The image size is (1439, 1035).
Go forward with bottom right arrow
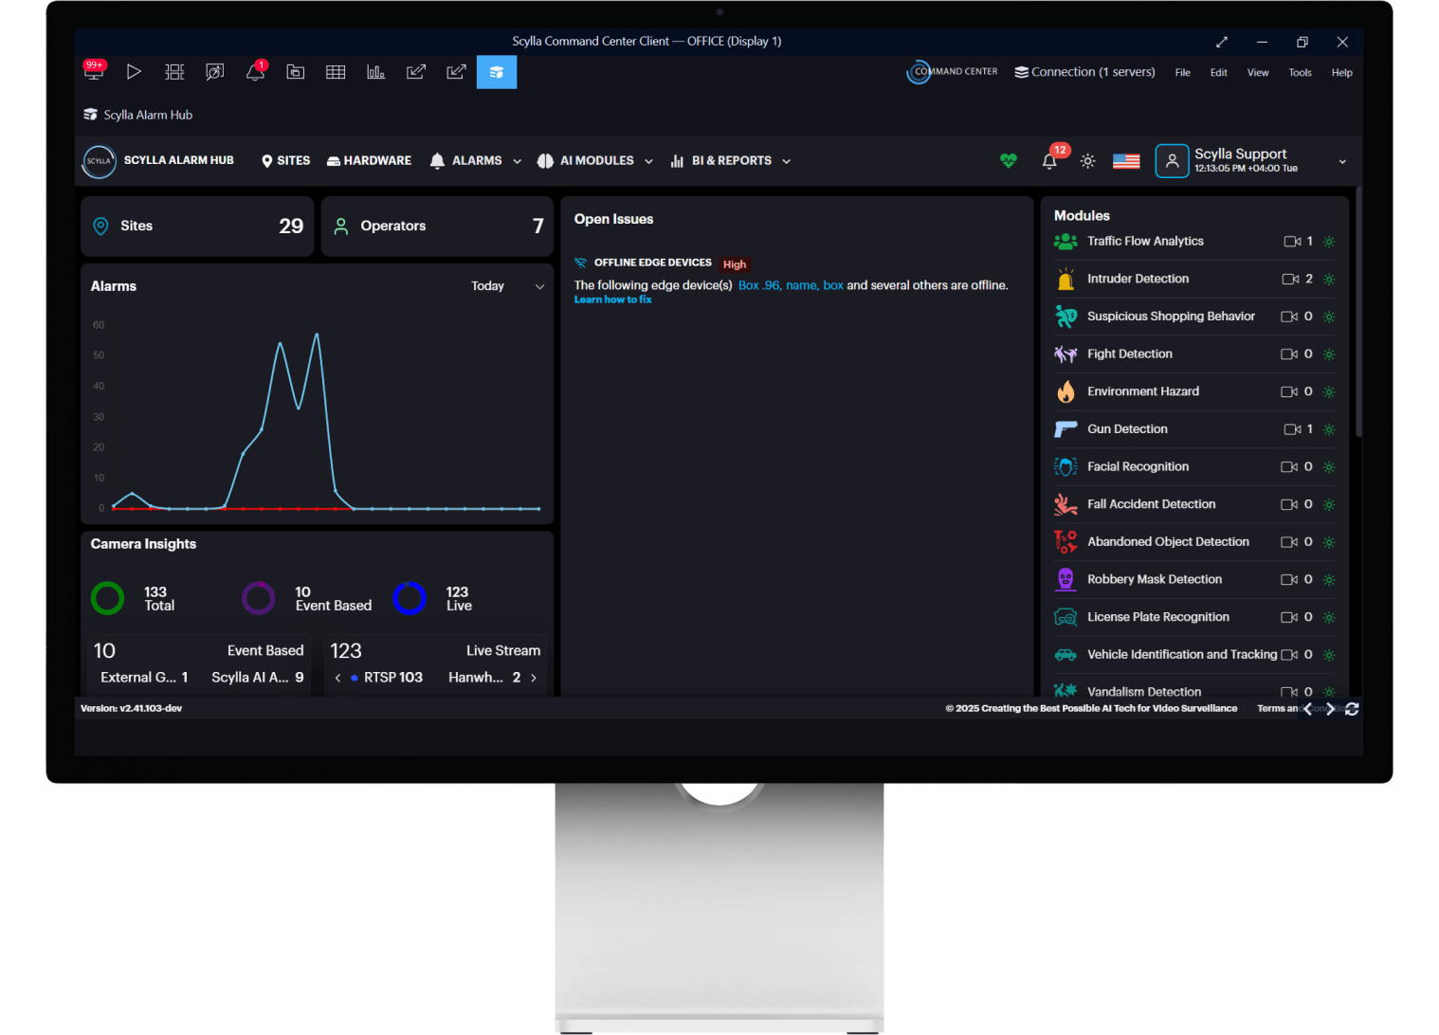tap(1331, 709)
